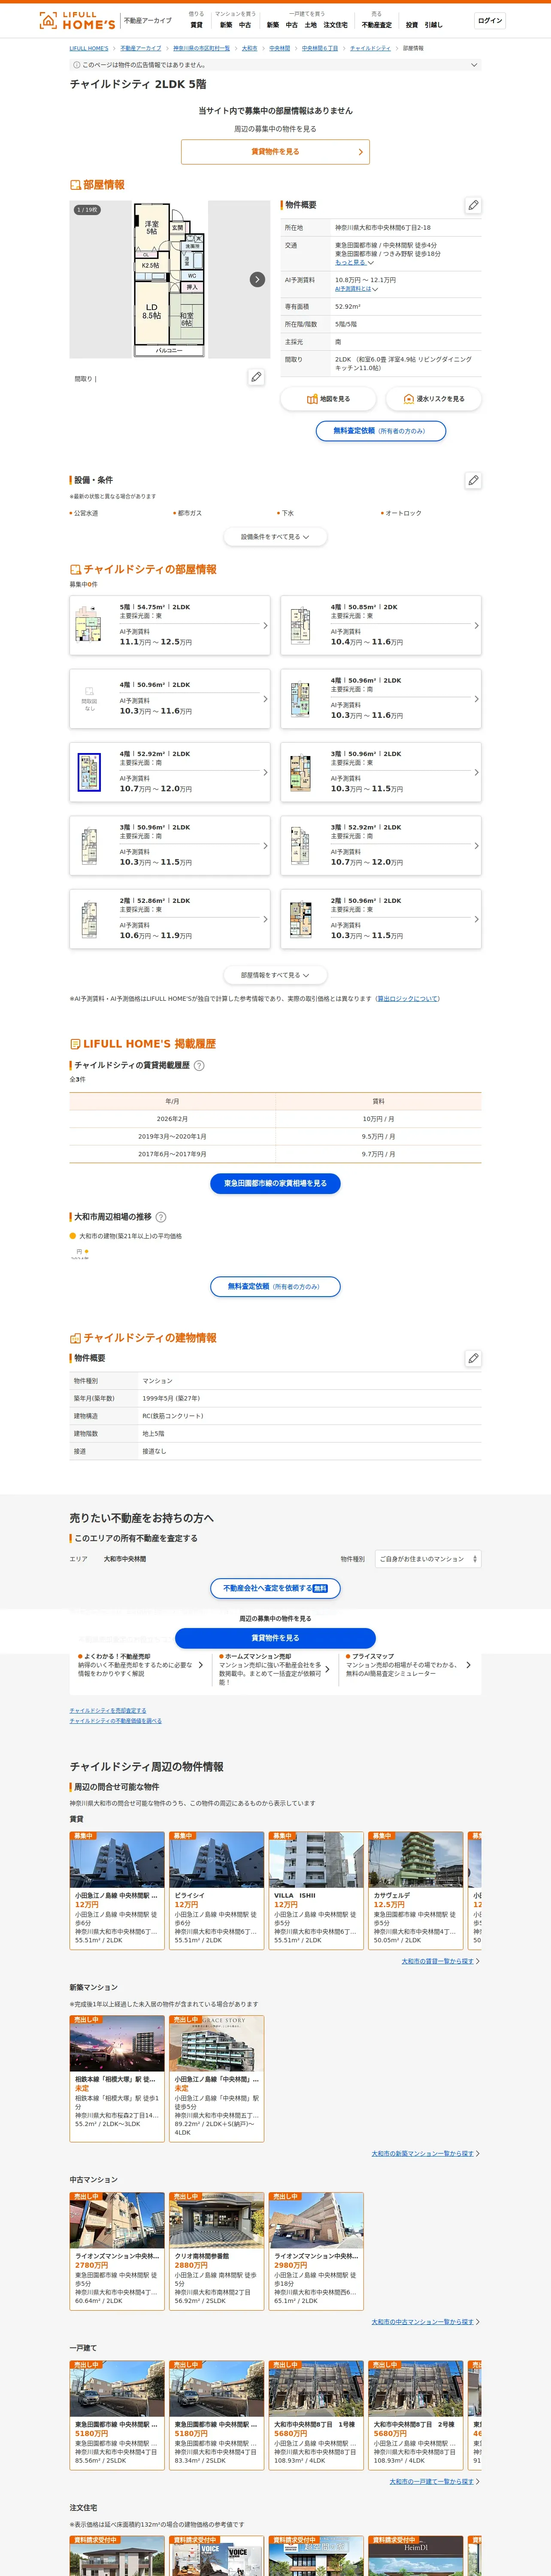Breadcrumb link 中央林間6丁目

coord(320,48)
